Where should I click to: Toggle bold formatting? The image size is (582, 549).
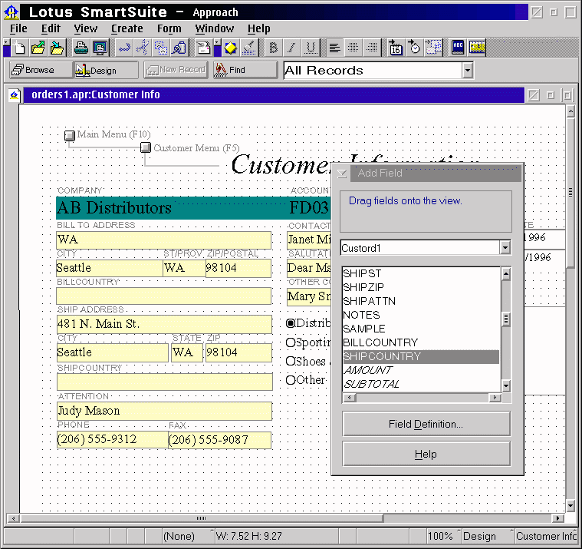pos(274,48)
